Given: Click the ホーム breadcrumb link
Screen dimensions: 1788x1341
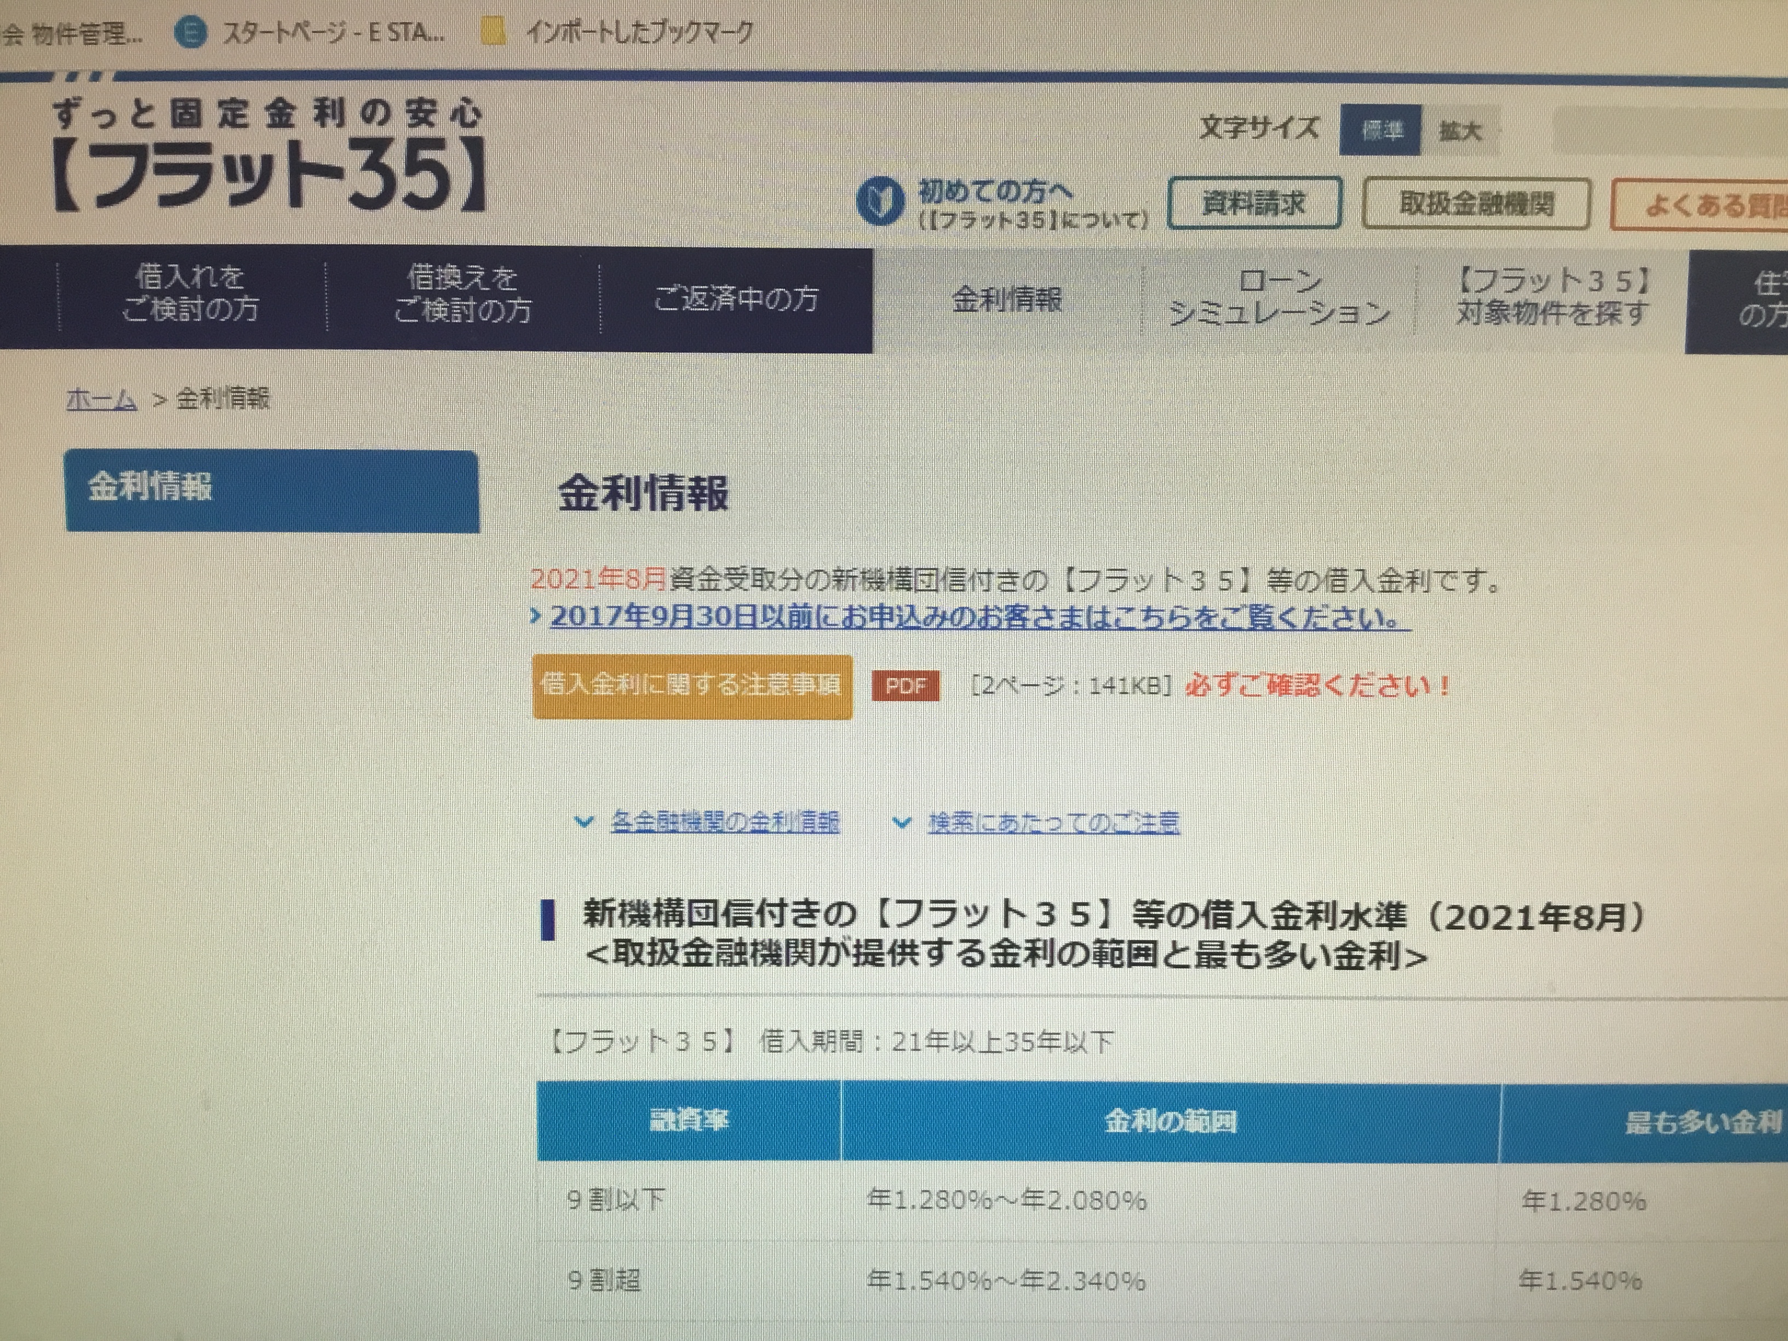Looking at the screenshot, I should point(102,398).
